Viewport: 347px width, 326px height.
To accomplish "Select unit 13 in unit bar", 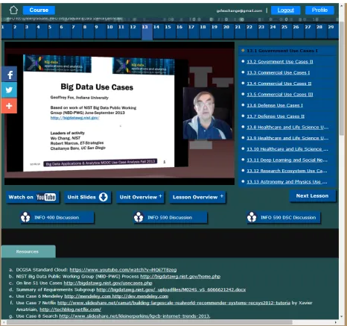I will point(147,31).
